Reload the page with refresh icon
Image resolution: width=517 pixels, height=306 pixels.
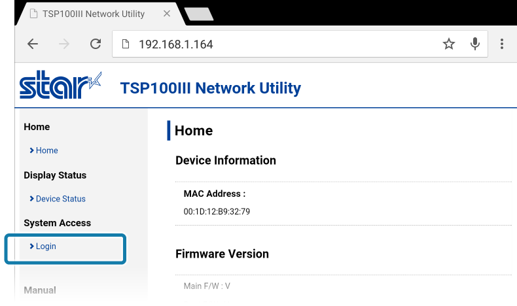[96, 44]
